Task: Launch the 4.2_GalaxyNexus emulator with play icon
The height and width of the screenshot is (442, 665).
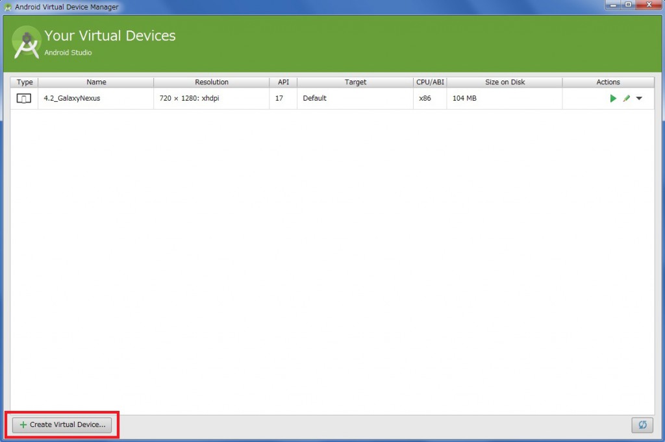Action: click(613, 99)
